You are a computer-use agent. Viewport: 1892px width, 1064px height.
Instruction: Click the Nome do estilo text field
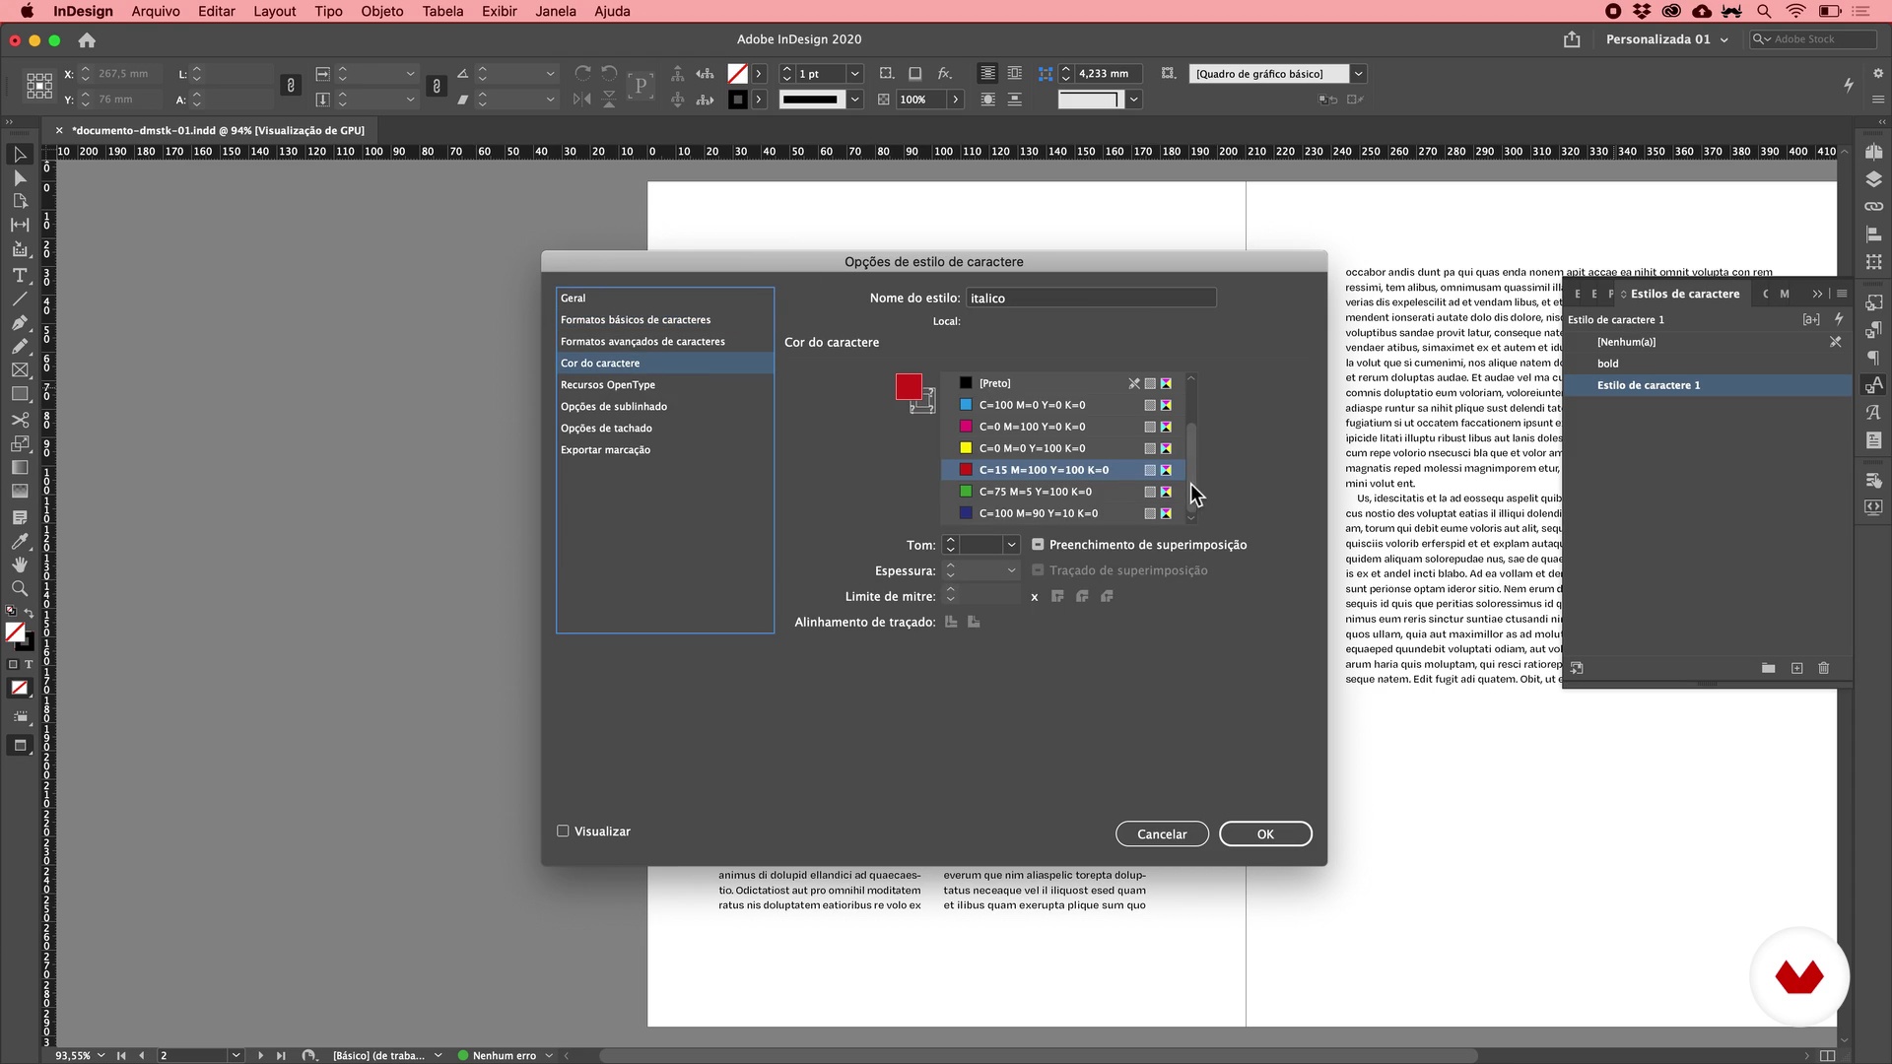pos(1090,299)
